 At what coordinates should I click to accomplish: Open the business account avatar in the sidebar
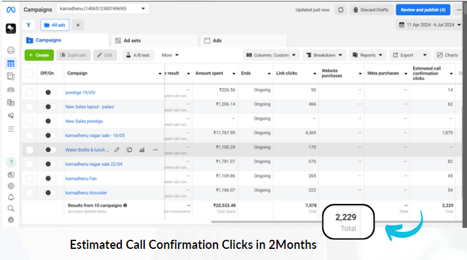pos(10,28)
